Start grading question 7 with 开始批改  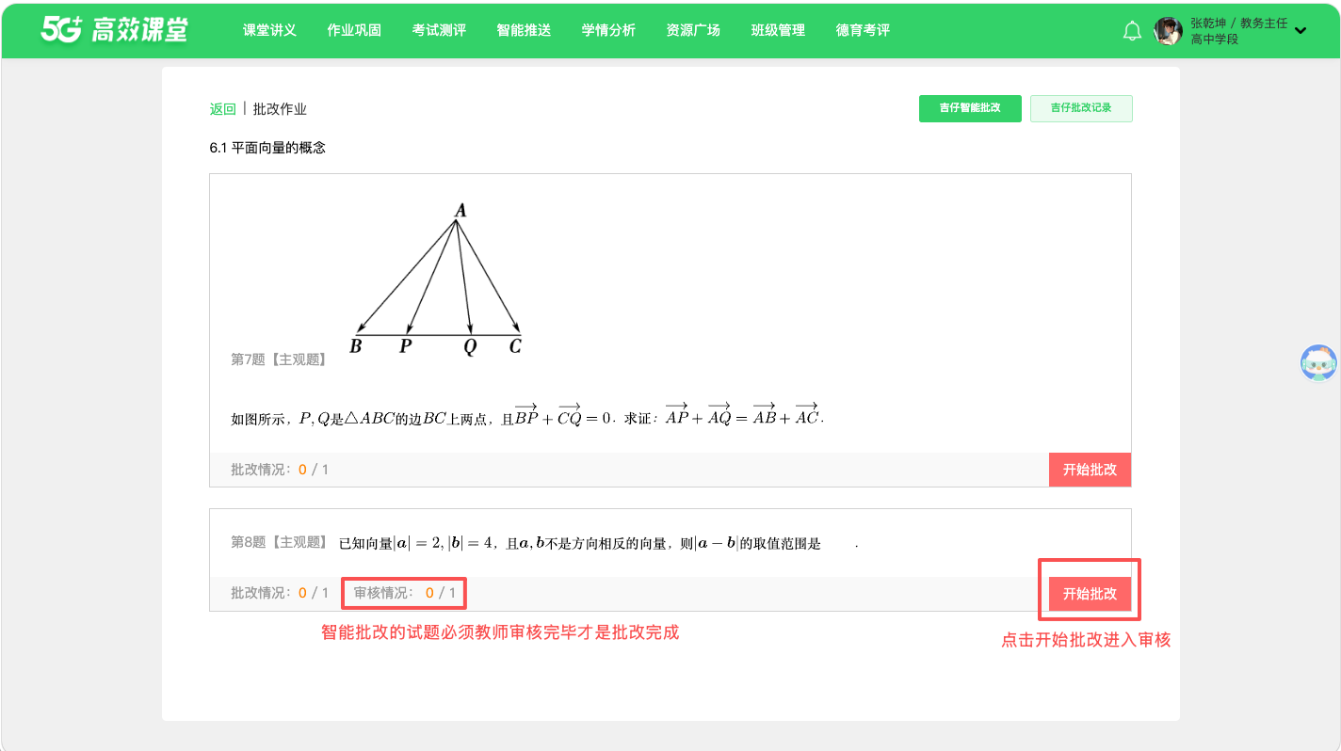[1090, 470]
